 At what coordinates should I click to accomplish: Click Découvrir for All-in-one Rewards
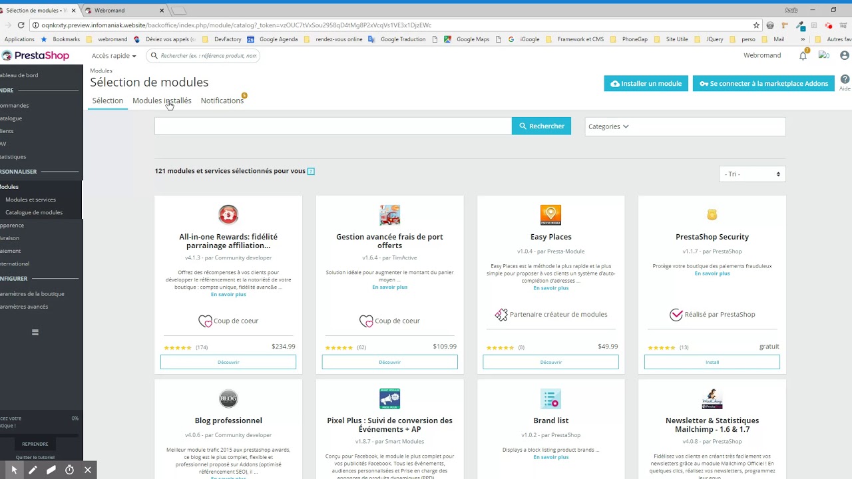pos(228,363)
